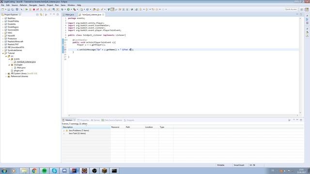Select the JoinQuit_Listener.java editor tab

point(92,14)
